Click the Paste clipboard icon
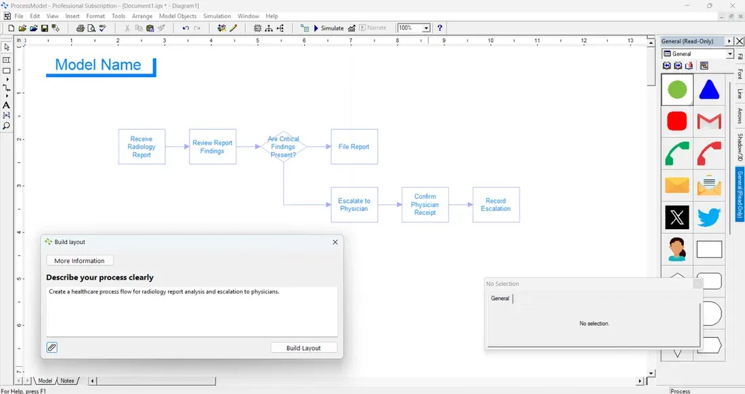 click(x=150, y=28)
